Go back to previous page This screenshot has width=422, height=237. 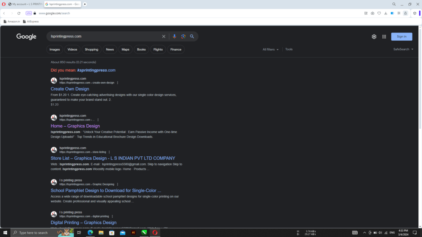pyautogui.click(x=4, y=13)
